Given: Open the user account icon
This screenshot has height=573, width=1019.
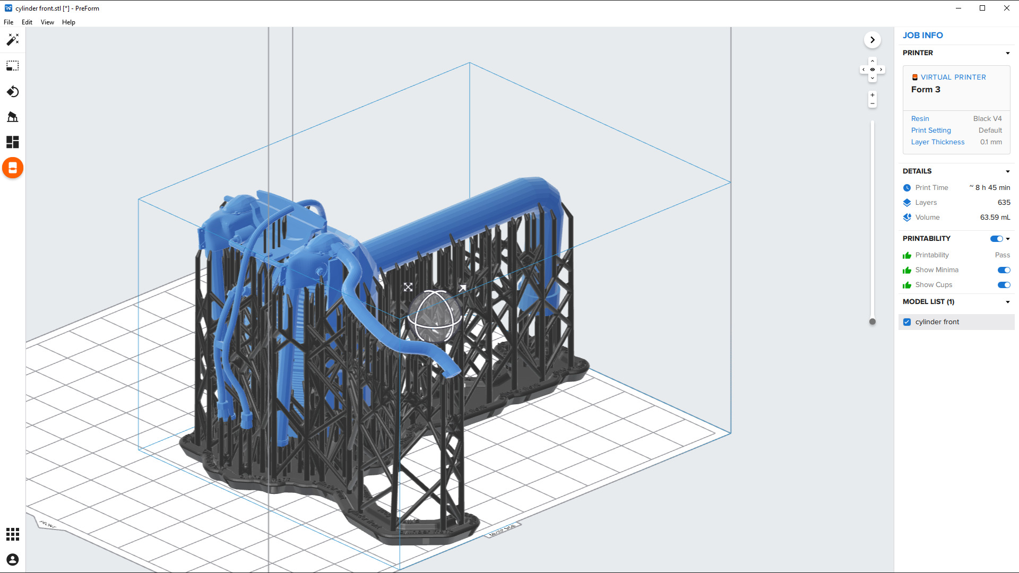Looking at the screenshot, I should 13,560.
